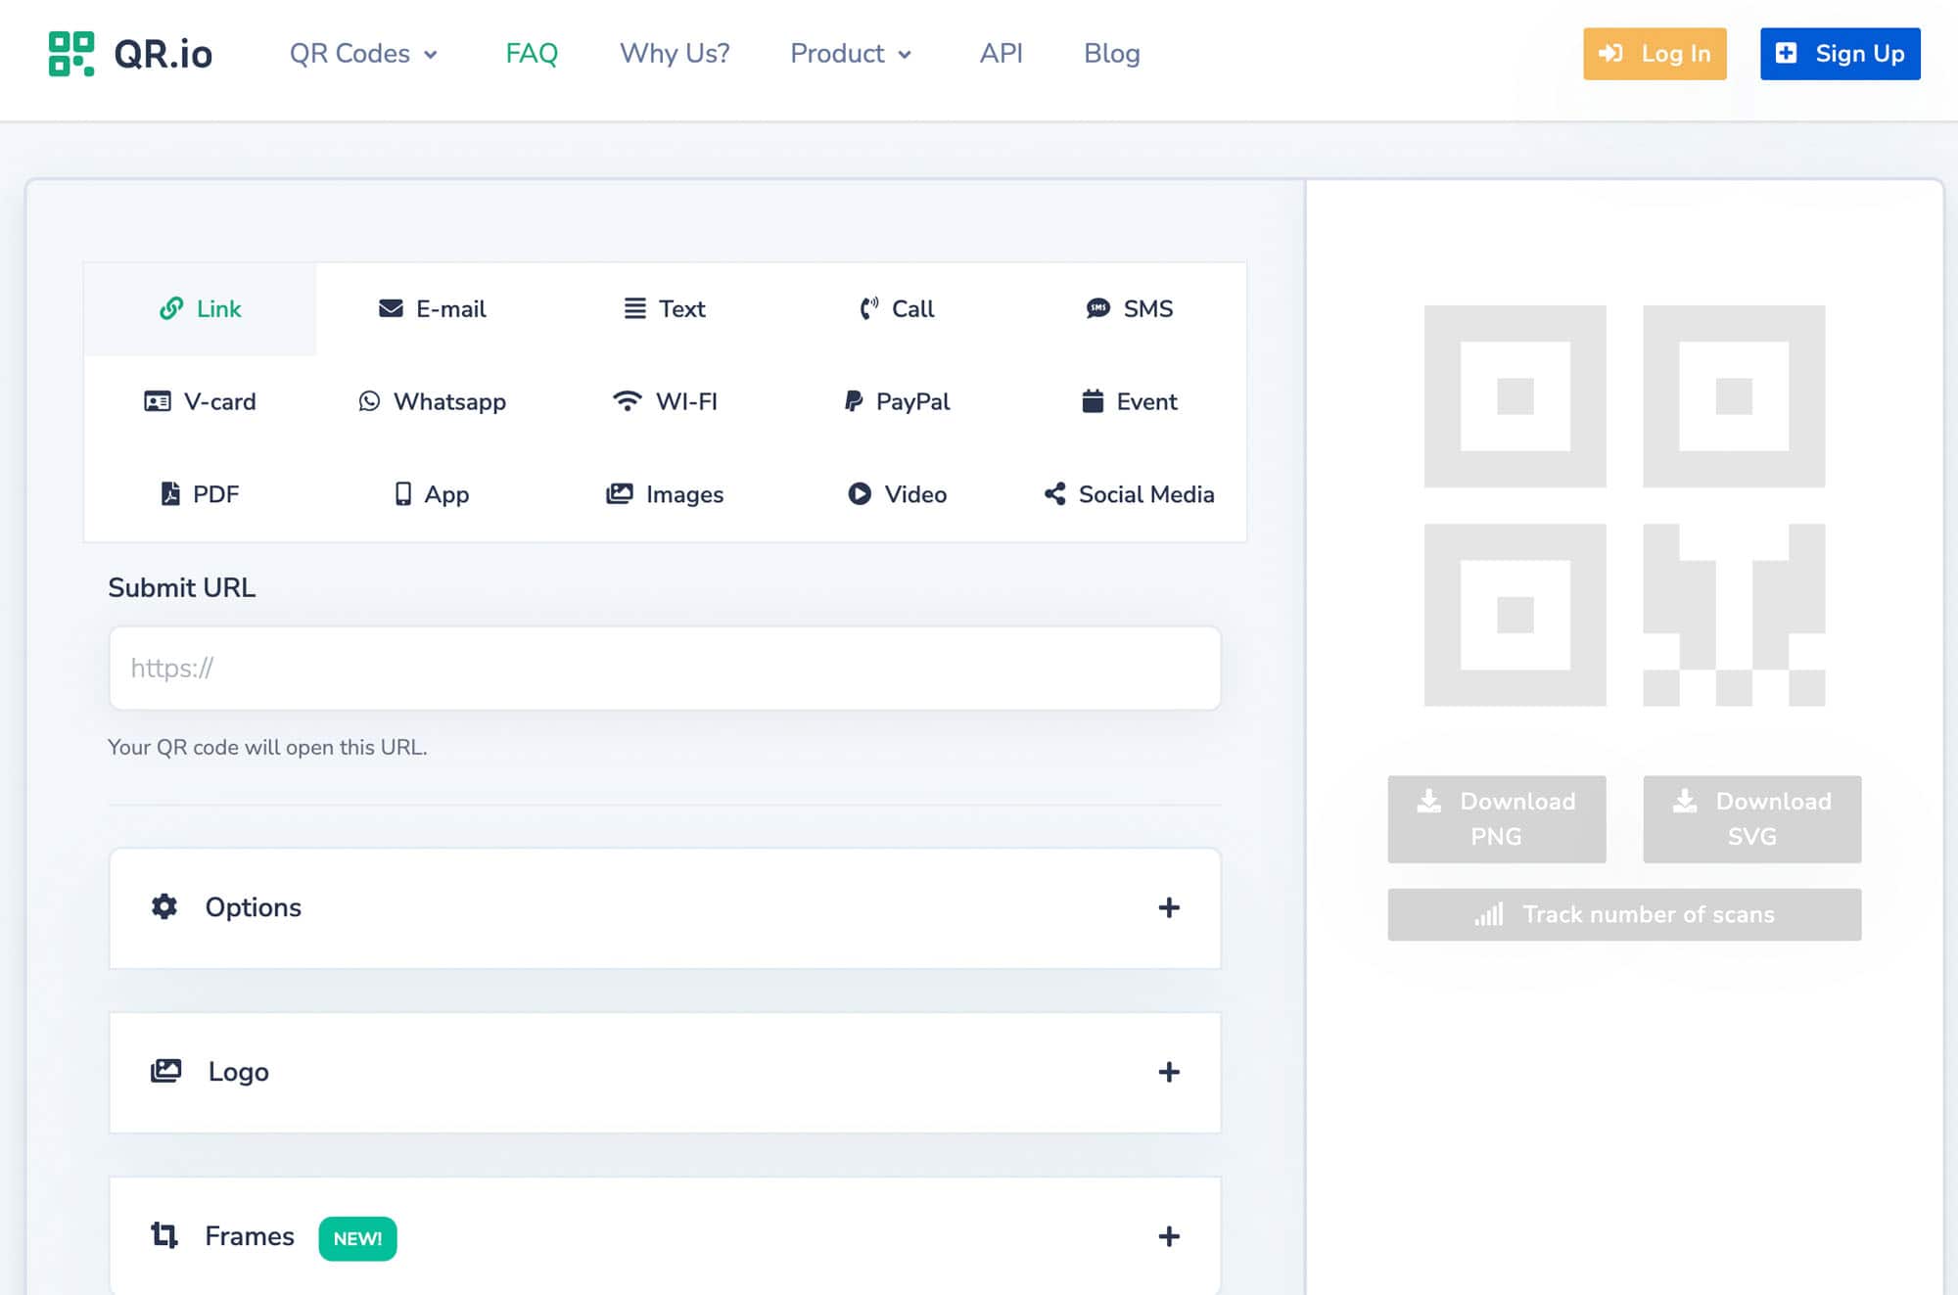Choose the WI-FI QR code type
This screenshot has width=1958, height=1295.
(x=665, y=401)
